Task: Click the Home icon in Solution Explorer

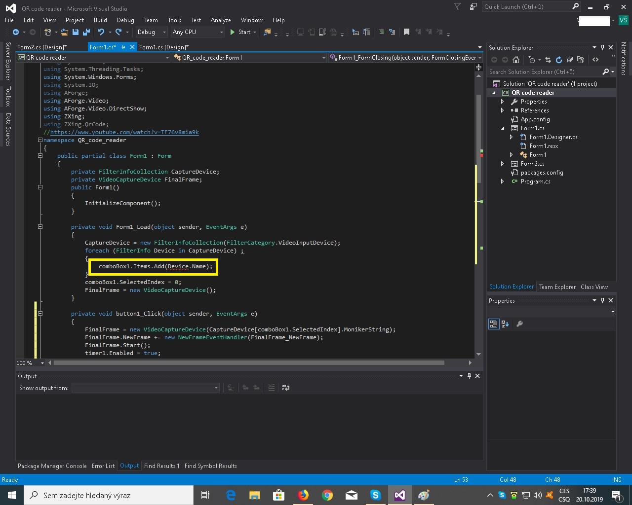Action: 516,60
